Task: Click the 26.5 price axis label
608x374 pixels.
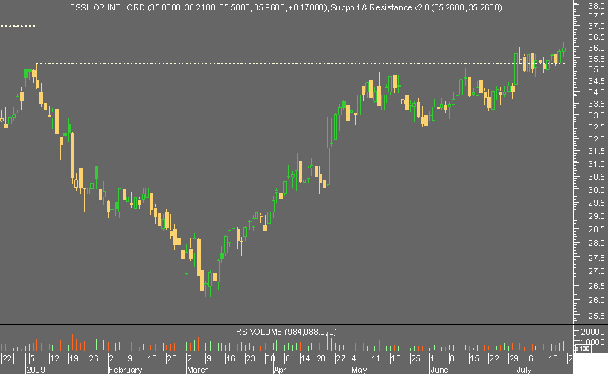Action: pyautogui.click(x=596, y=286)
